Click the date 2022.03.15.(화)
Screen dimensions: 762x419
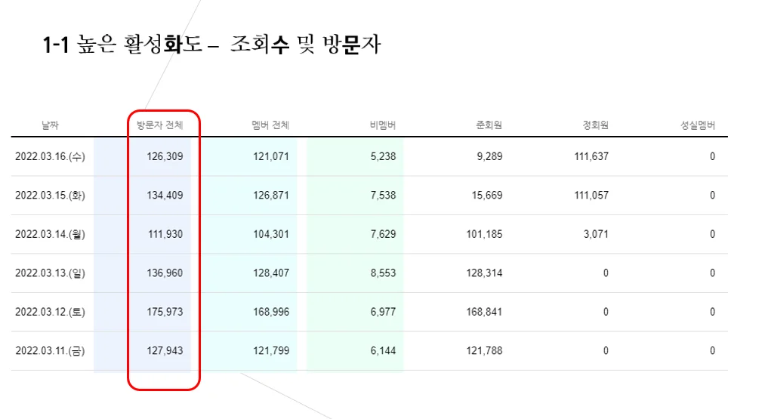(50, 196)
